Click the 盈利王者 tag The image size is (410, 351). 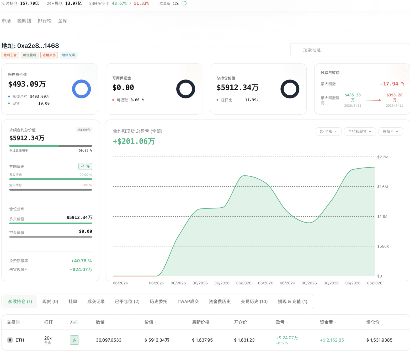click(x=10, y=55)
